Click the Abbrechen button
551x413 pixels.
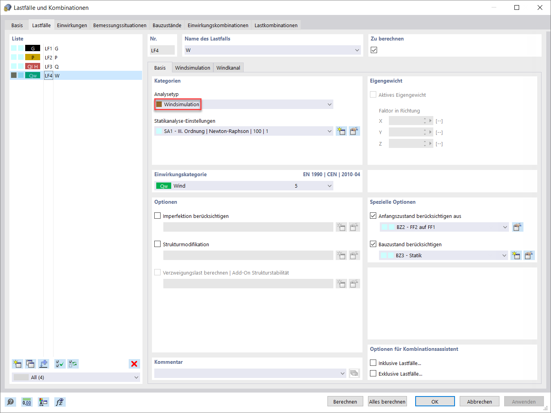point(479,402)
